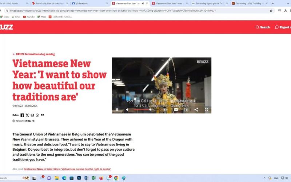Copy the article link icon
291x182 pixels.
pos(43,115)
